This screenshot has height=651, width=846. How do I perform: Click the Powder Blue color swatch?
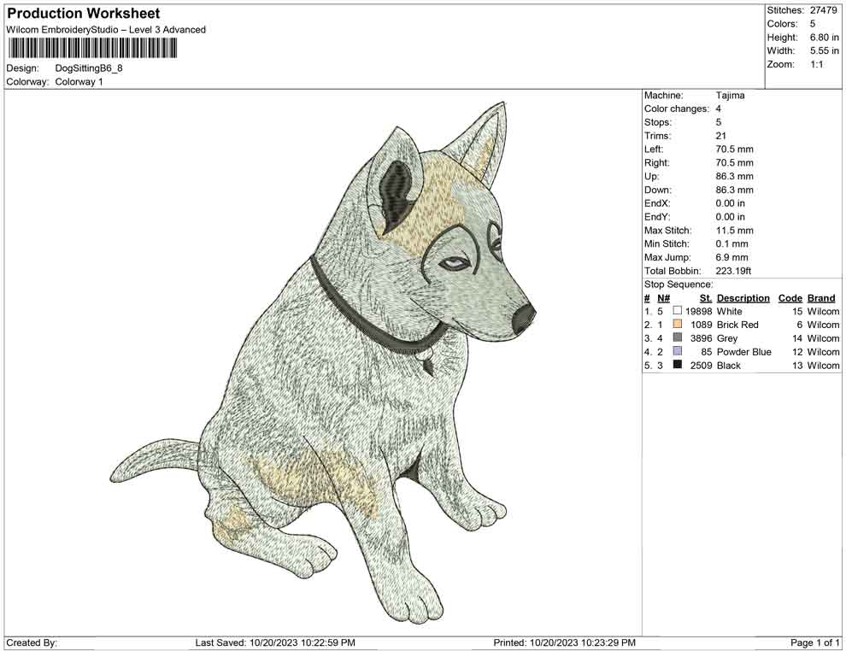677,351
